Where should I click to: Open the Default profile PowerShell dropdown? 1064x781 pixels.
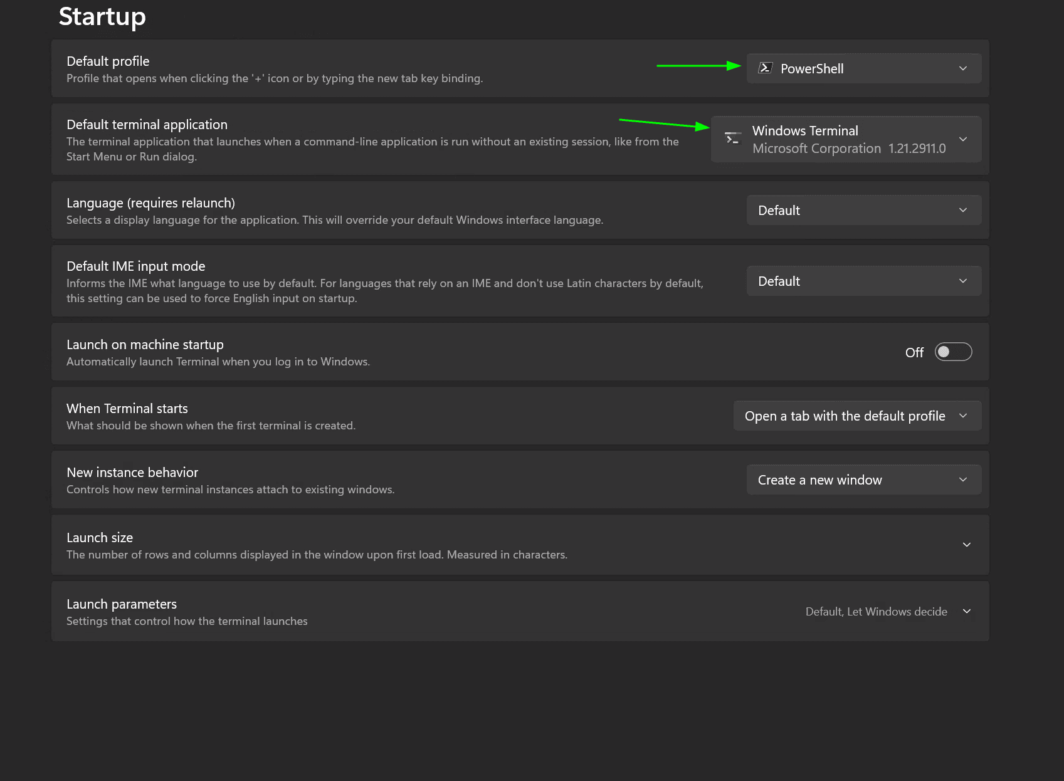[x=863, y=68]
